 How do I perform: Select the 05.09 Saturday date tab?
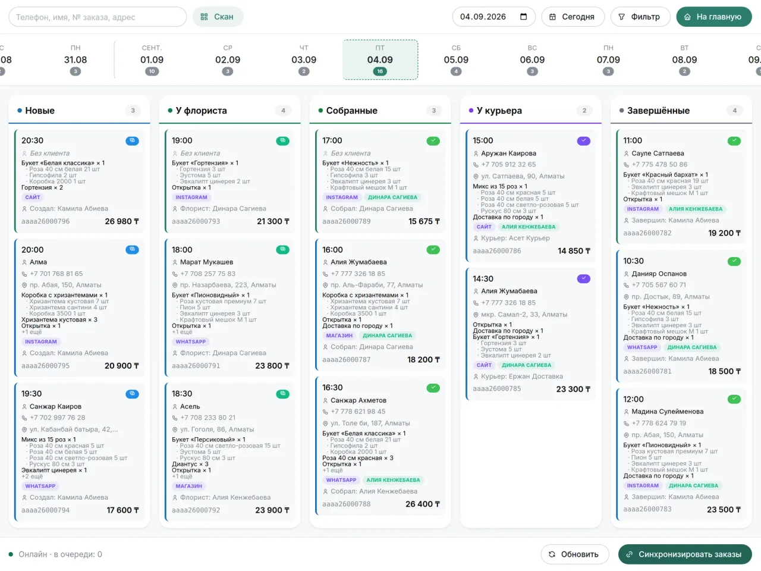coord(456,59)
